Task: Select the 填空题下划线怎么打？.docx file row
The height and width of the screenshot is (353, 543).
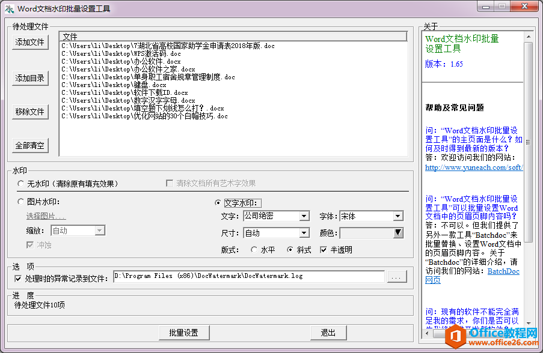Action: coord(143,108)
